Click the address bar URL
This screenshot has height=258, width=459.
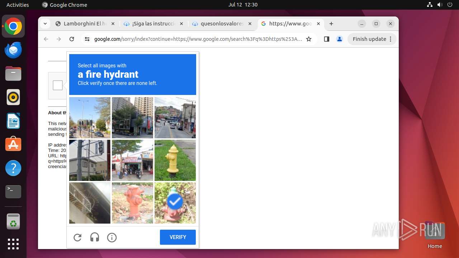point(198,39)
